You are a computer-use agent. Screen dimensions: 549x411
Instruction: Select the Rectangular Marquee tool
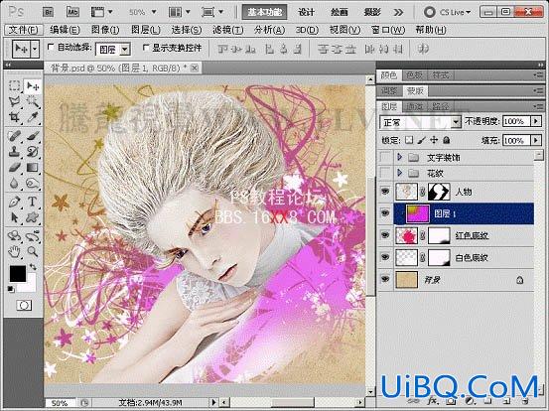14,85
